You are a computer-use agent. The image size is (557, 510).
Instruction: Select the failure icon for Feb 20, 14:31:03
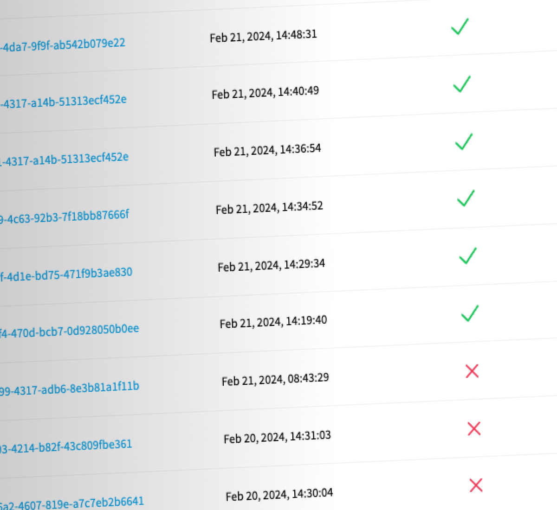tap(474, 429)
